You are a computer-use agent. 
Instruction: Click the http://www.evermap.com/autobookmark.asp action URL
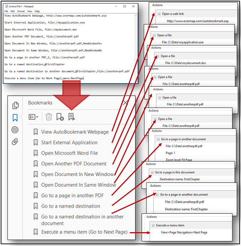point(198,21)
